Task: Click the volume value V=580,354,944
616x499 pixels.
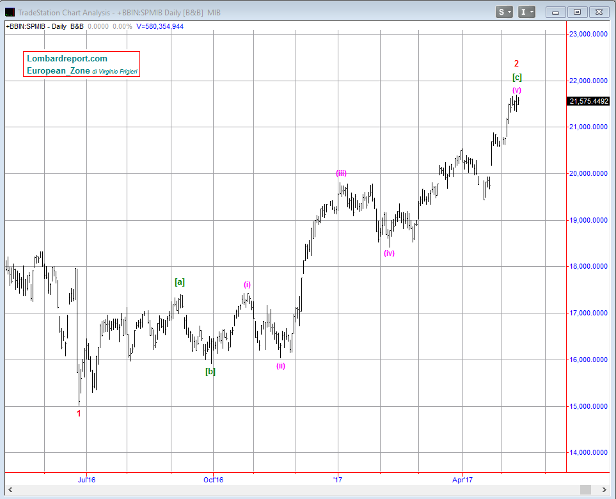Action: (x=160, y=26)
